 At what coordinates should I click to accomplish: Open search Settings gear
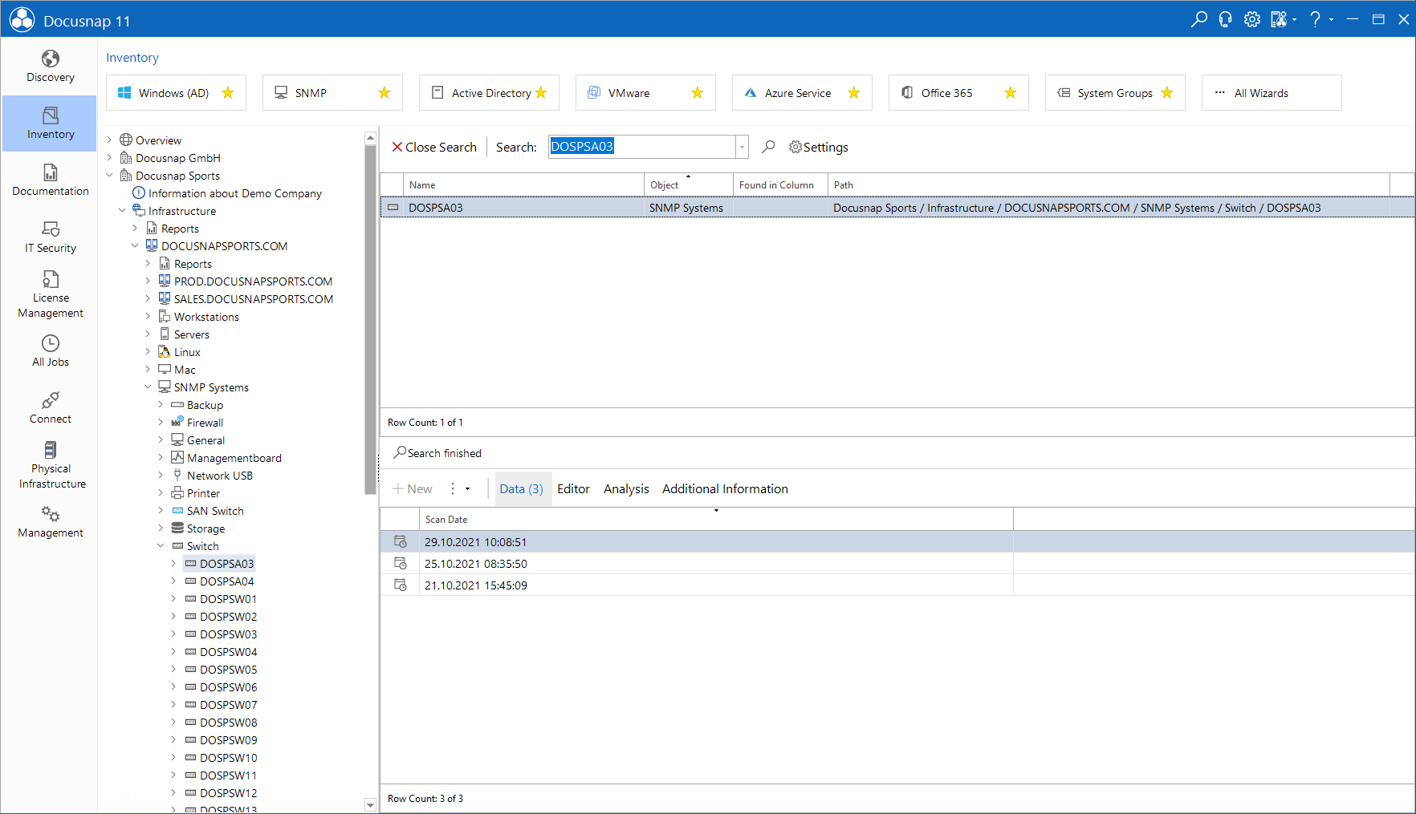pos(818,147)
